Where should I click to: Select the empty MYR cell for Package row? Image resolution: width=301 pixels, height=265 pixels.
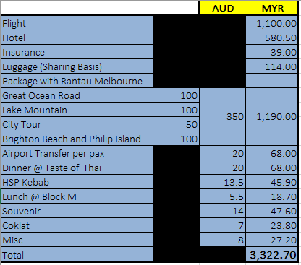click(272, 81)
